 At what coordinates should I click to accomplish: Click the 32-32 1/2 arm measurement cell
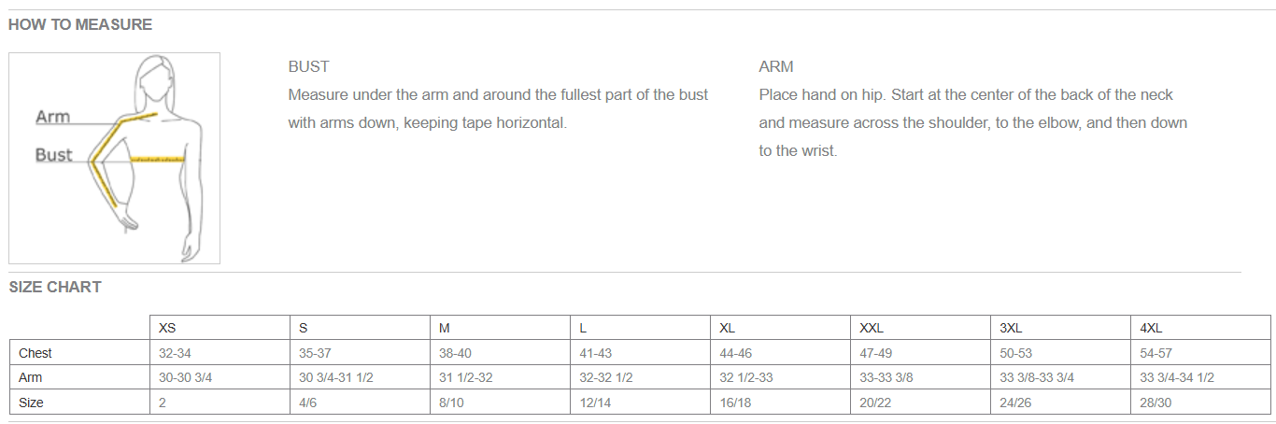point(606,378)
